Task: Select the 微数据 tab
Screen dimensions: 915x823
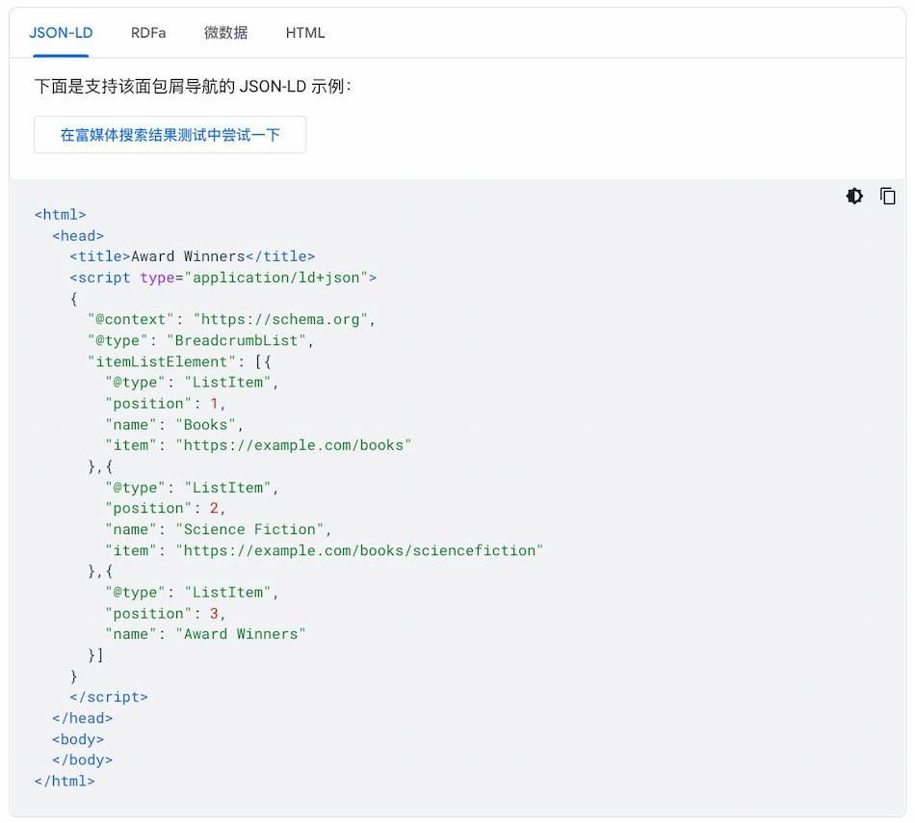Action: click(225, 33)
